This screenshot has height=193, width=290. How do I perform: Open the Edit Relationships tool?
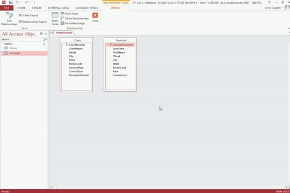click(9, 19)
